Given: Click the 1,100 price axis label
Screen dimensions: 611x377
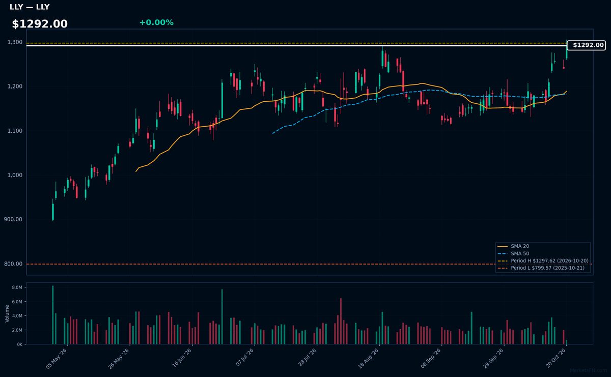Looking at the screenshot, I should pos(15,131).
